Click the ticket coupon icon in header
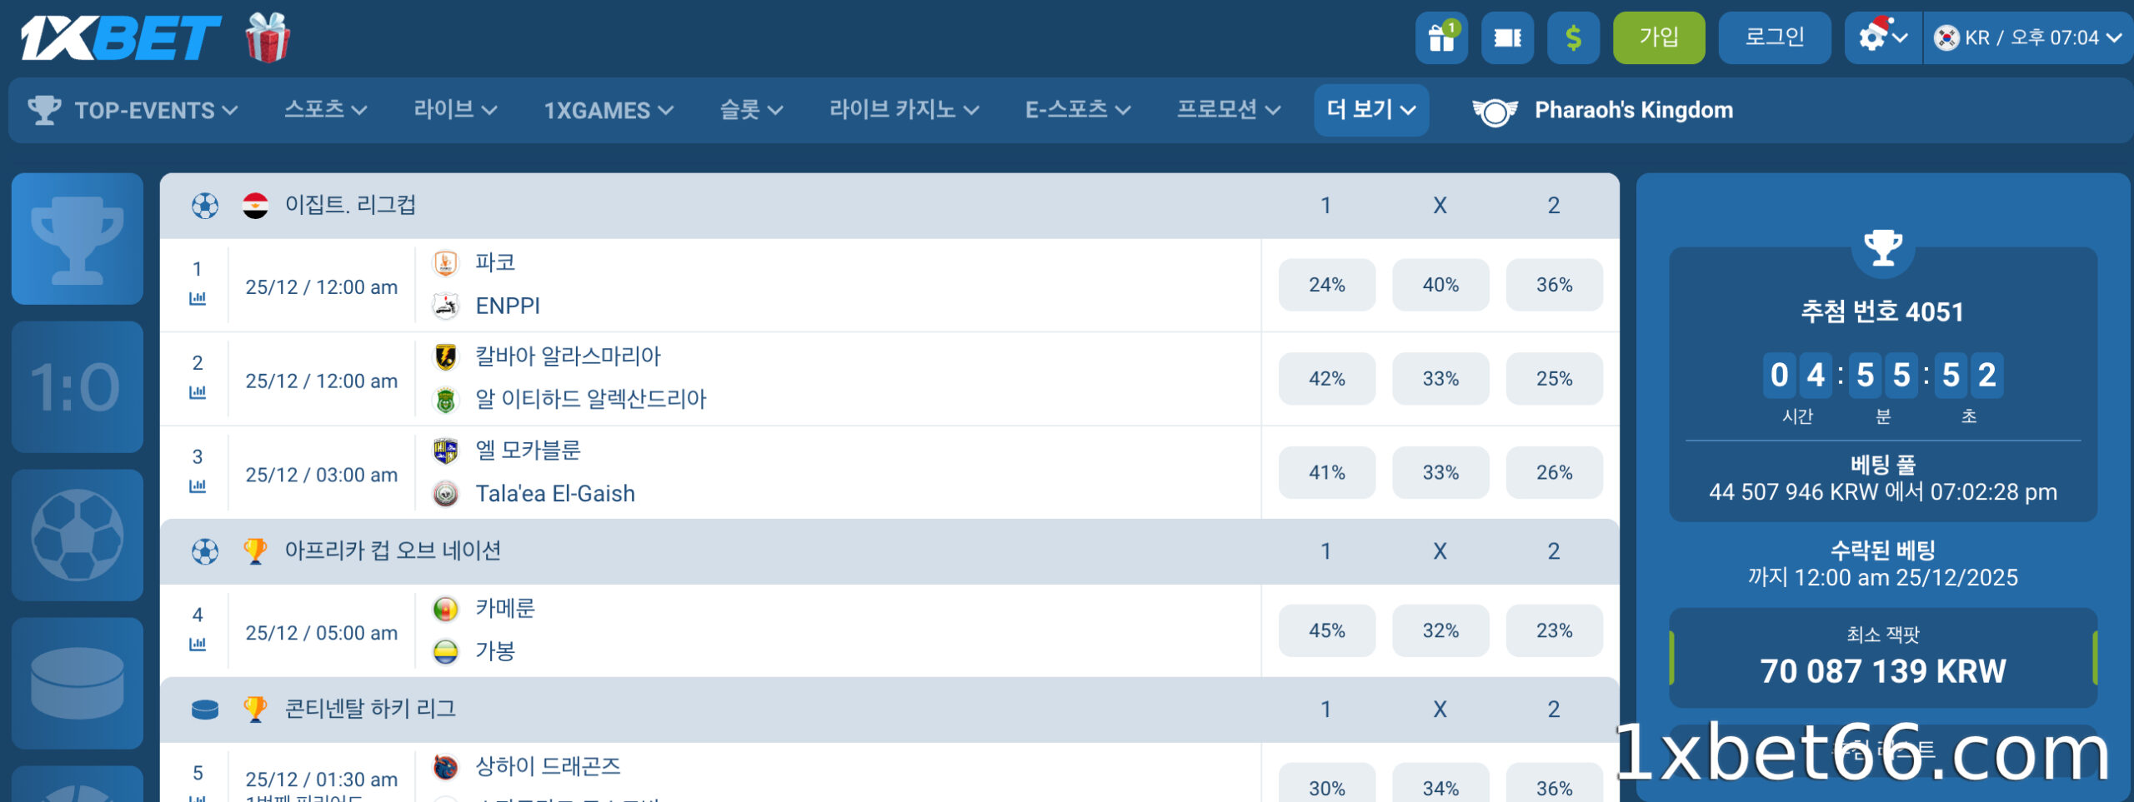Viewport: 2134px width, 802px height. [1507, 37]
